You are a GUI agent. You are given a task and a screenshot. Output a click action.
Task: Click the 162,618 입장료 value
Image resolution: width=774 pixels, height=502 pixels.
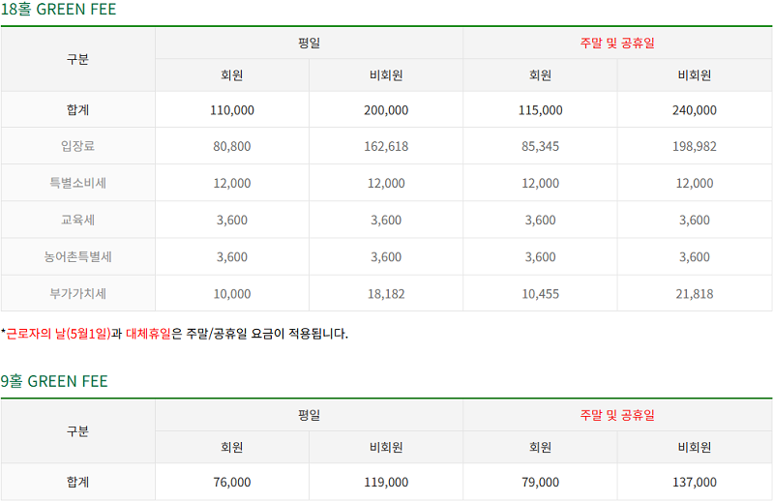click(387, 147)
